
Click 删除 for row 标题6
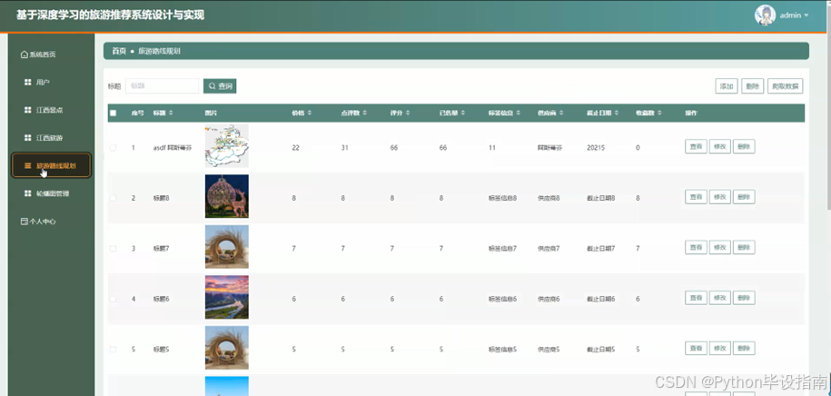pos(744,298)
